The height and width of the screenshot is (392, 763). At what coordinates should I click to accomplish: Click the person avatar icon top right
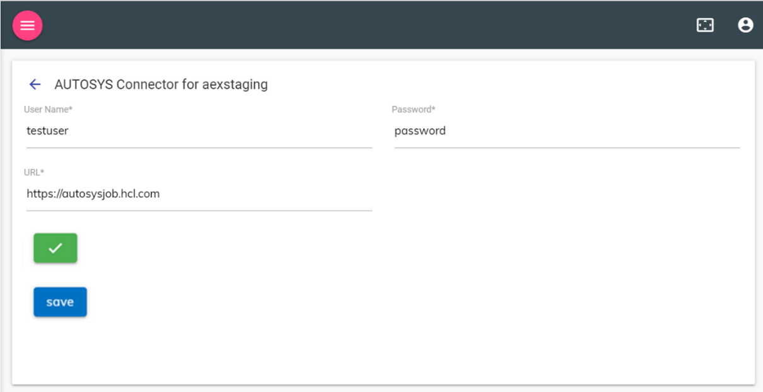(x=745, y=25)
